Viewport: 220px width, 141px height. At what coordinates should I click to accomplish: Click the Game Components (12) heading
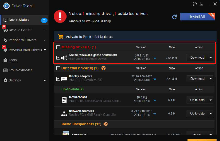pos(81,124)
